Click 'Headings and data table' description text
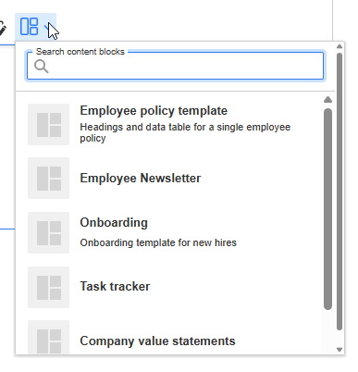The image size is (358, 372). point(185,132)
